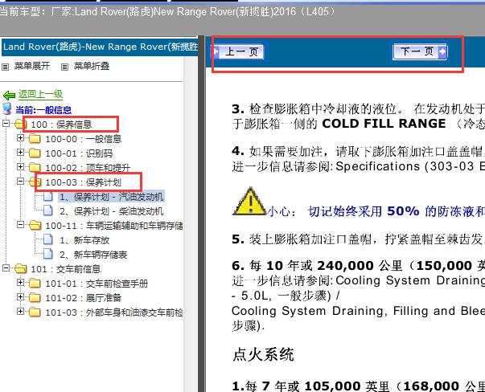Expand the 100-02 : 顶车和提升 node
This screenshot has height=392, width=485.
20,167
